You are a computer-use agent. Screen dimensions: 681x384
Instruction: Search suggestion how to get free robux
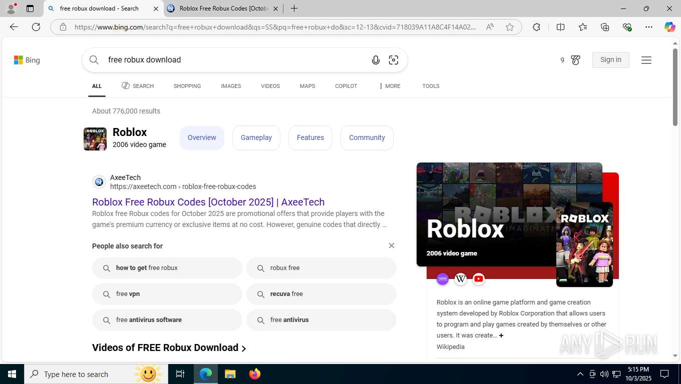click(x=167, y=268)
